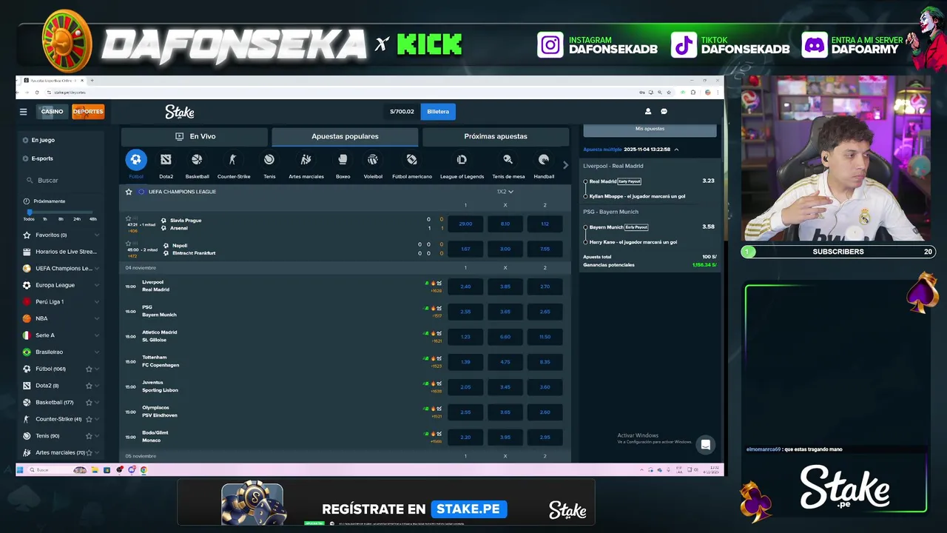Open the Mis apuestas tab
This screenshot has width=947, height=533.
650,130
